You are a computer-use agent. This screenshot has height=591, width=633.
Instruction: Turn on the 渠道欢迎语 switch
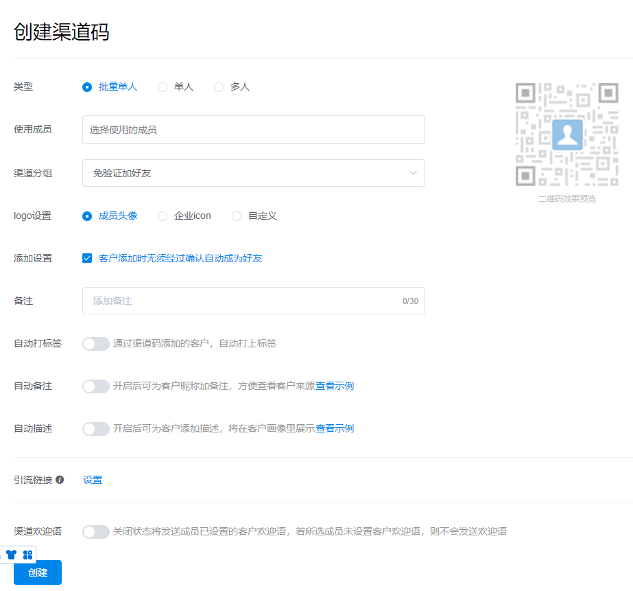96,532
